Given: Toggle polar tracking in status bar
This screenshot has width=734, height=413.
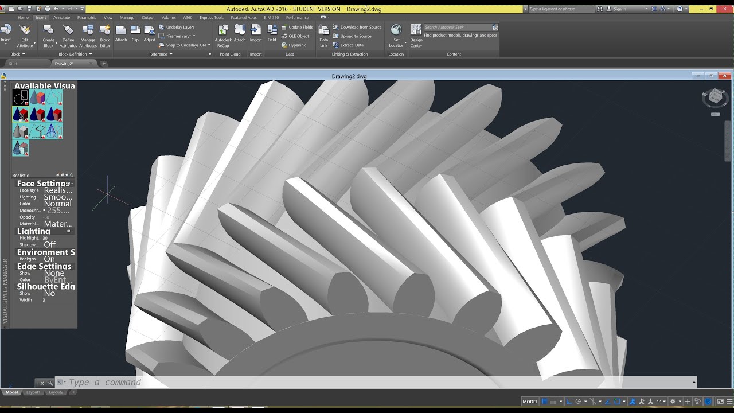Looking at the screenshot, I should (578, 402).
